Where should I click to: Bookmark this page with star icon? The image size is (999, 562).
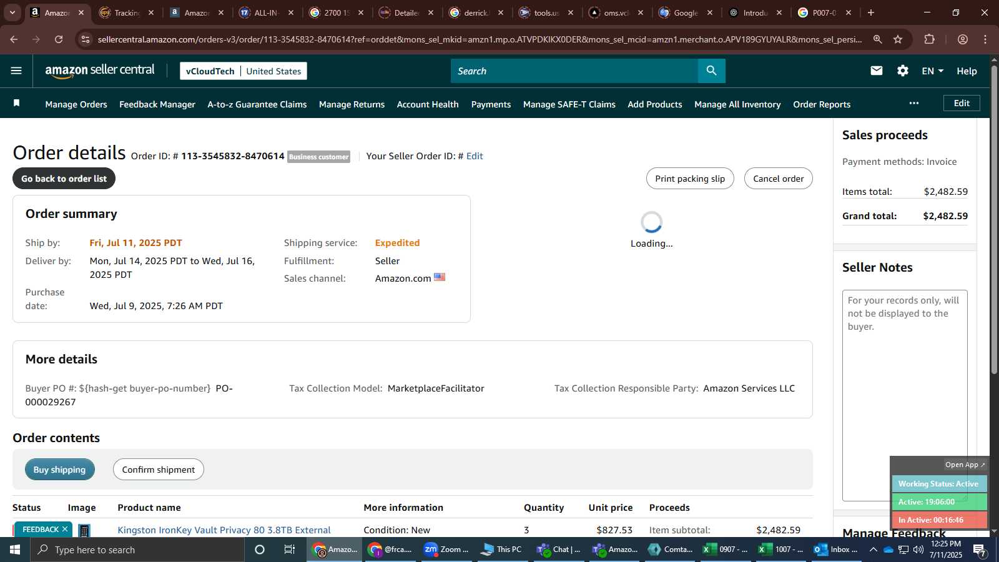[898, 39]
